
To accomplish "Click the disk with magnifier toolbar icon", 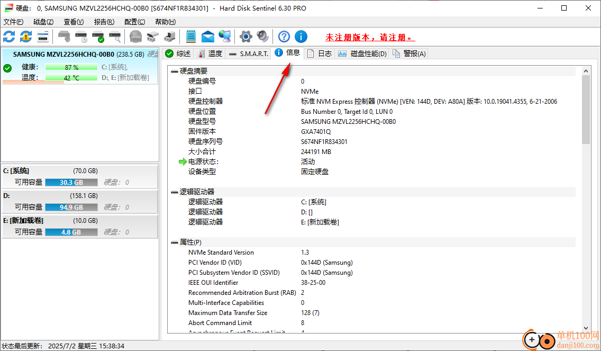I will point(115,37).
